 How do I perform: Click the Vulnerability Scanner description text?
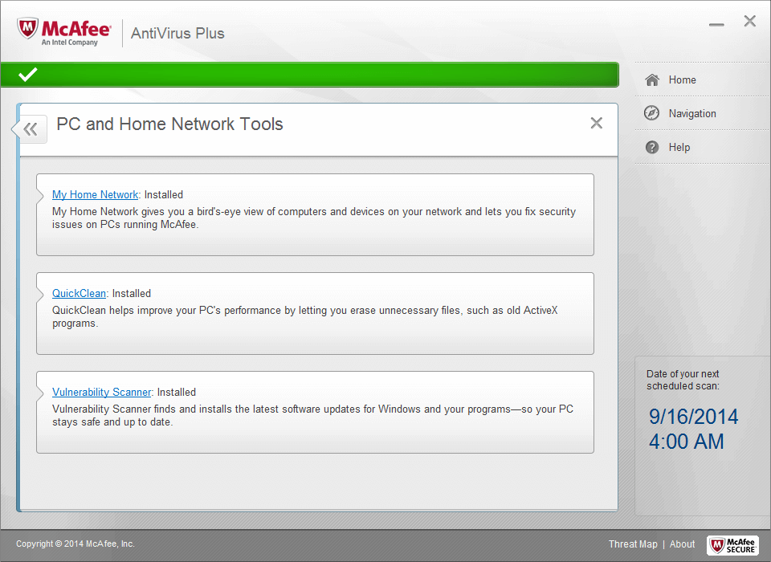point(313,416)
